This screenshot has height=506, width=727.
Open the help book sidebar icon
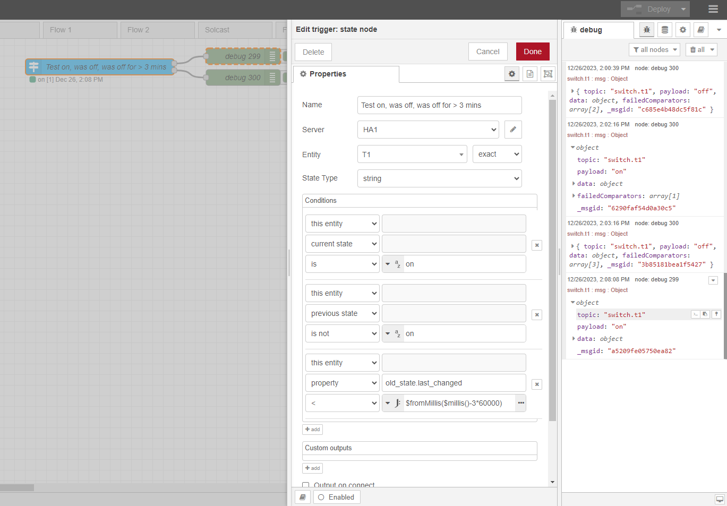(700, 30)
